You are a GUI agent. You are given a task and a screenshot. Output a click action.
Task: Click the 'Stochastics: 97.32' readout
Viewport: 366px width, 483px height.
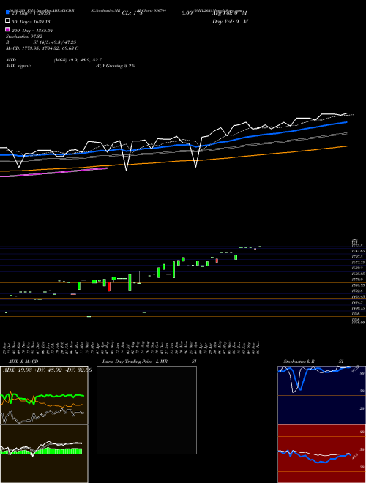24,37
